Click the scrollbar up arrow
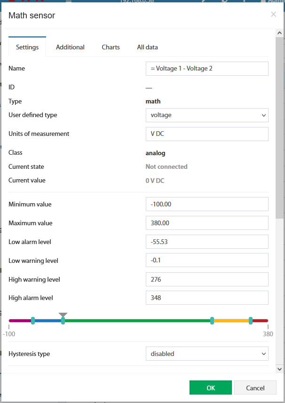The width and height of the screenshot is (285, 403). pyautogui.click(x=279, y=33)
